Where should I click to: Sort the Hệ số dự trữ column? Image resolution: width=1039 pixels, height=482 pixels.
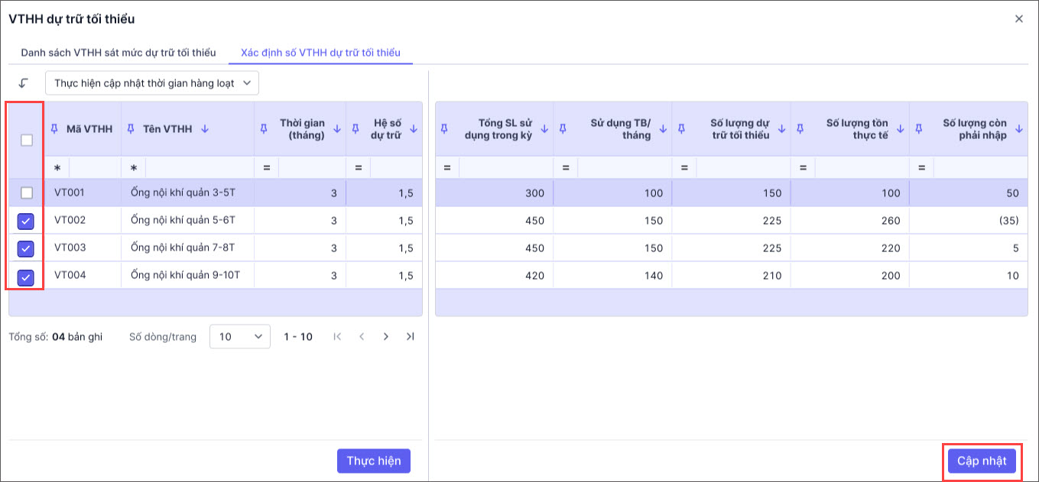click(414, 129)
